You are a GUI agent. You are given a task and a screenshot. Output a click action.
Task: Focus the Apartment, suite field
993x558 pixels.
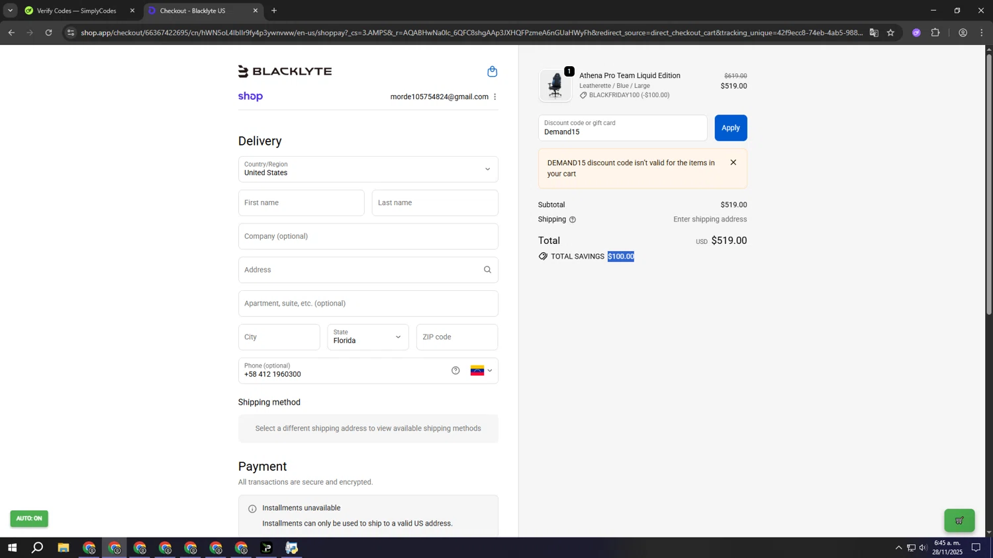click(368, 303)
